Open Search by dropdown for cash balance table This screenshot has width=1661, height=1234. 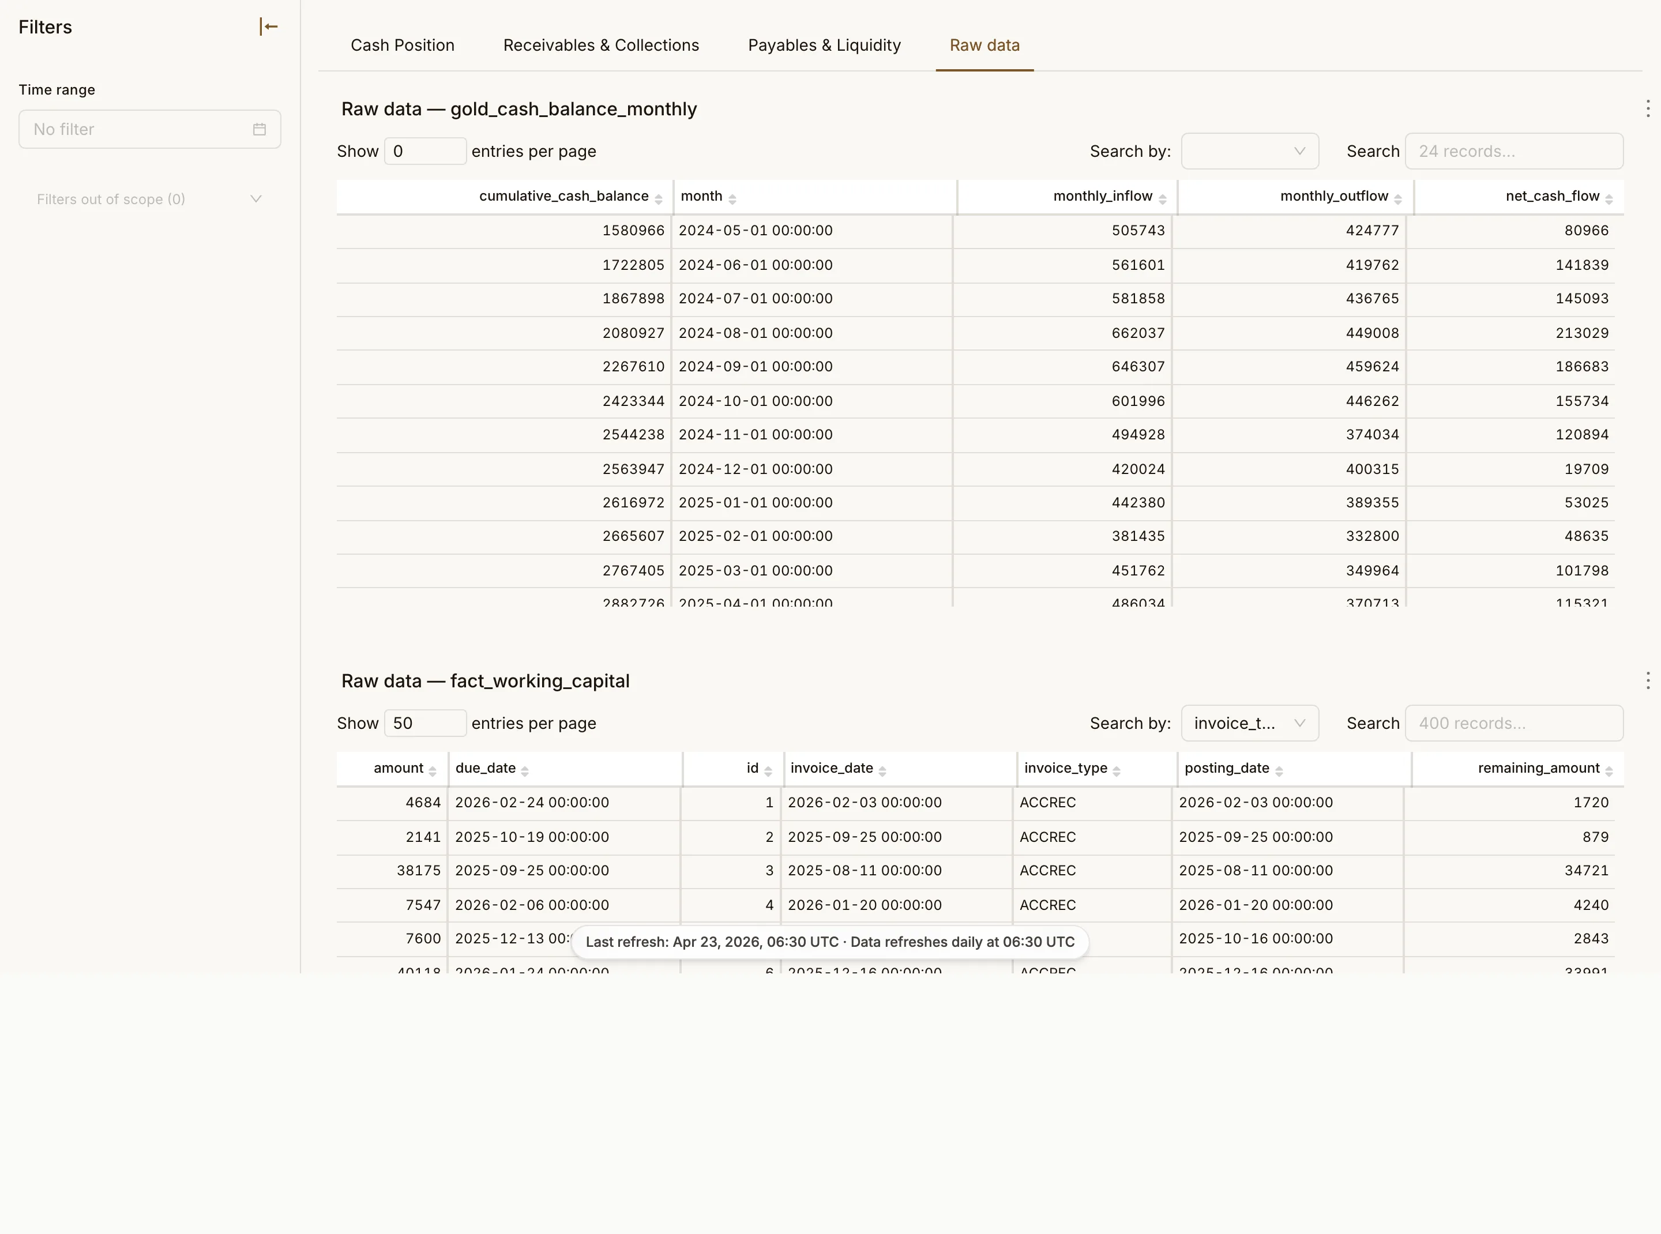(x=1249, y=152)
